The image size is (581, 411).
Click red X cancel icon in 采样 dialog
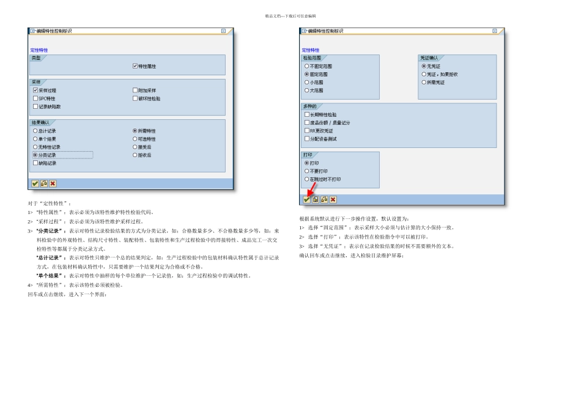tap(53, 183)
